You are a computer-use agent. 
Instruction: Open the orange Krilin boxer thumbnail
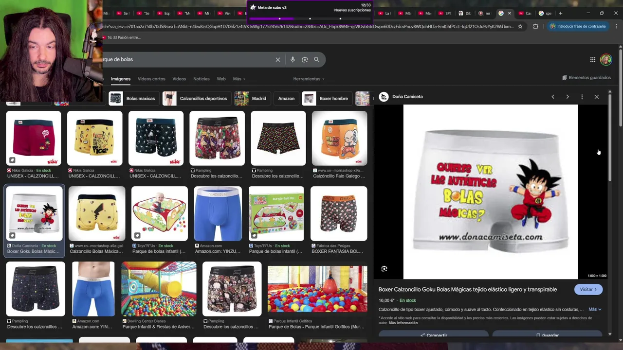[x=340, y=138]
